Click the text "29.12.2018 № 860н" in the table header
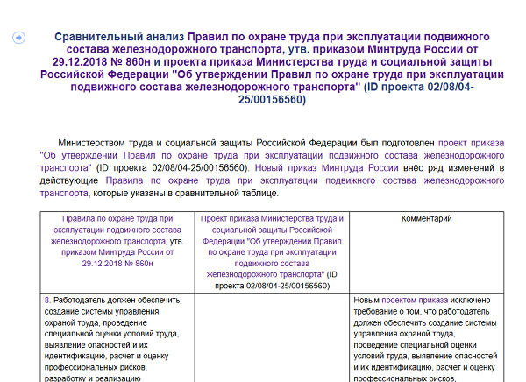Viewport: 526px width, 382px height. (117, 264)
